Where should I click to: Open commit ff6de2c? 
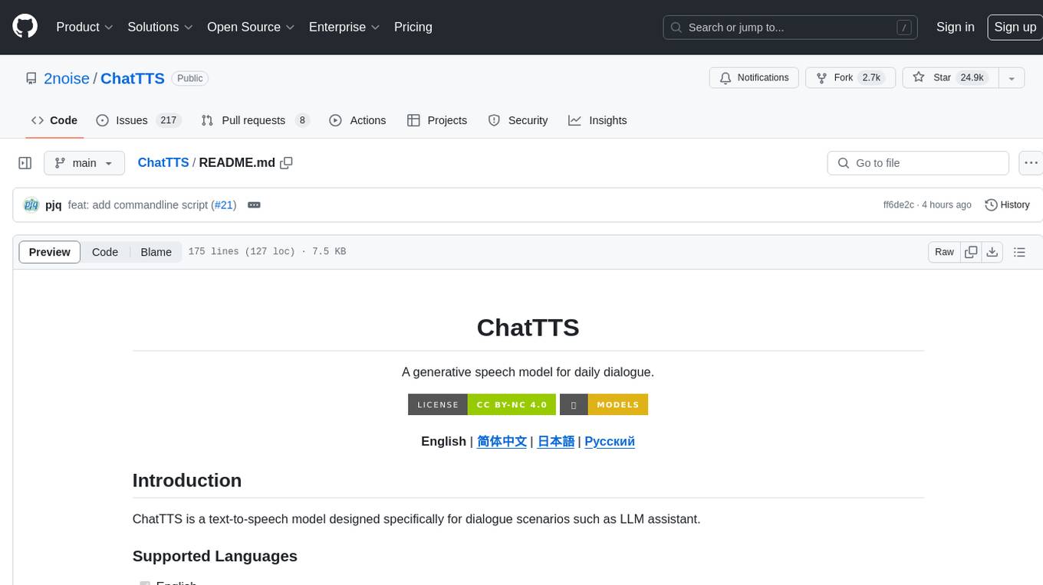tap(899, 205)
